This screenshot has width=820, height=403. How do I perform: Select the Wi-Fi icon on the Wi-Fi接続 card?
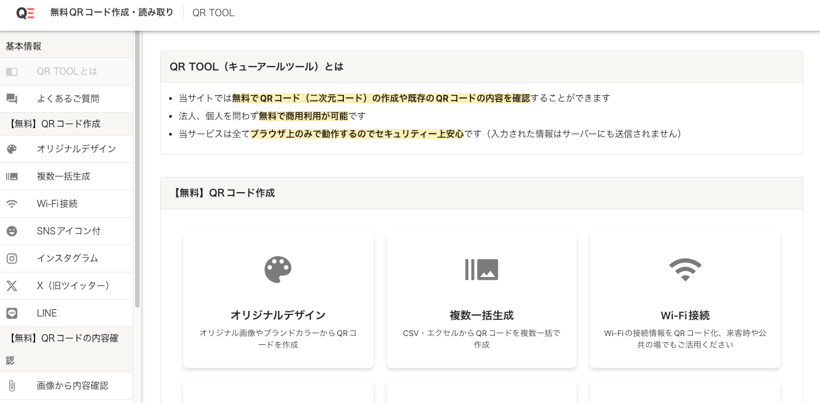click(685, 268)
